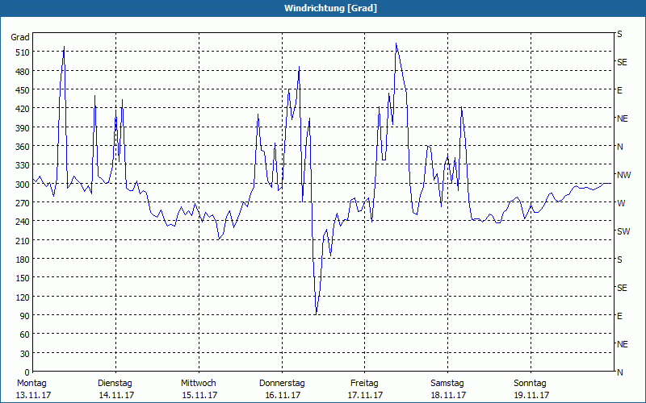Select the date 16.11.17

click(x=283, y=395)
